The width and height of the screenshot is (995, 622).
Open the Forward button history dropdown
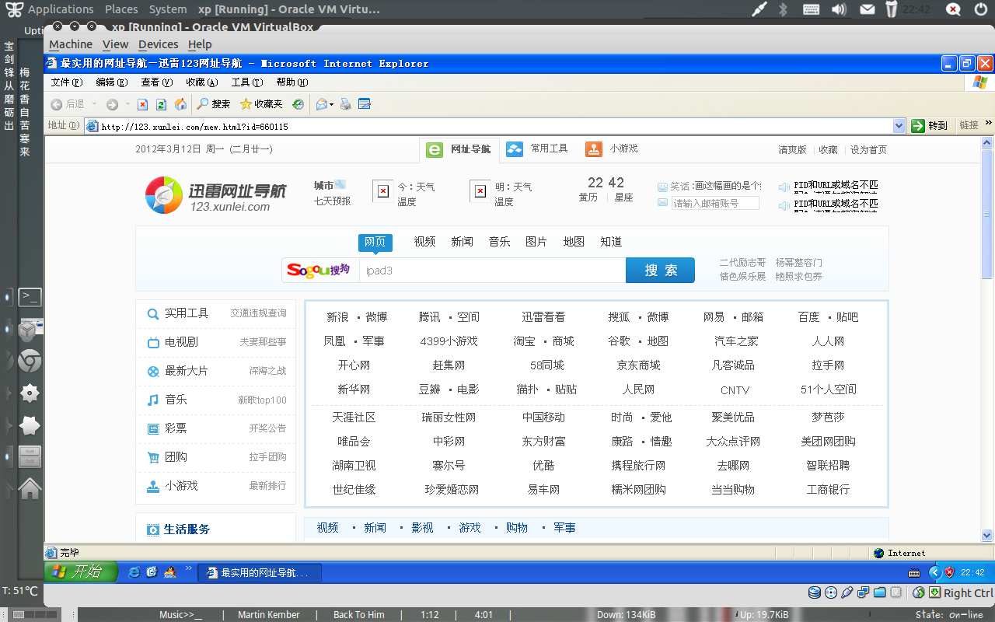tap(127, 104)
